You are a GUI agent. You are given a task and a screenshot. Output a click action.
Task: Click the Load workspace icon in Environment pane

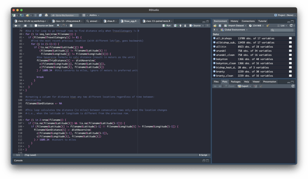click(x=215, y=26)
